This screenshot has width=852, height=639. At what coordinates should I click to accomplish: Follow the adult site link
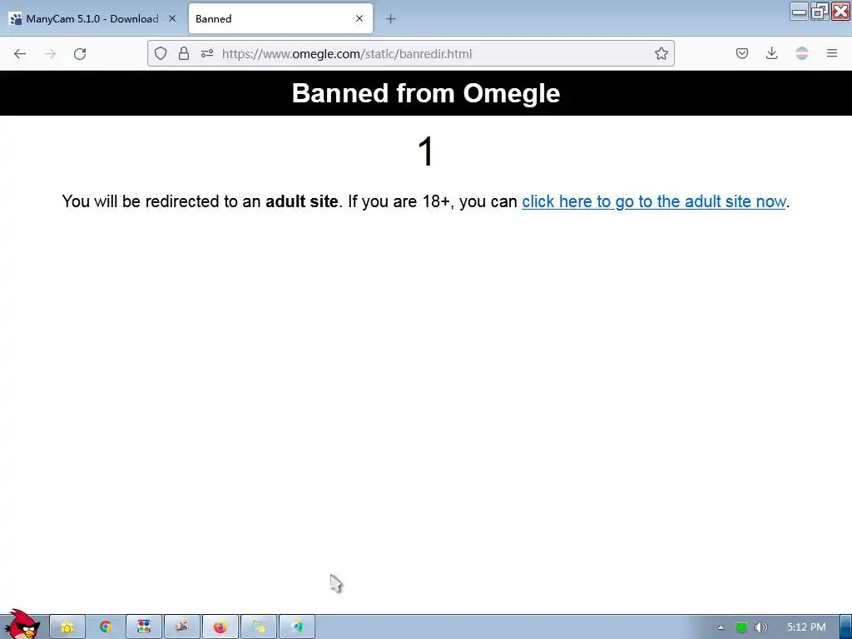coord(654,201)
